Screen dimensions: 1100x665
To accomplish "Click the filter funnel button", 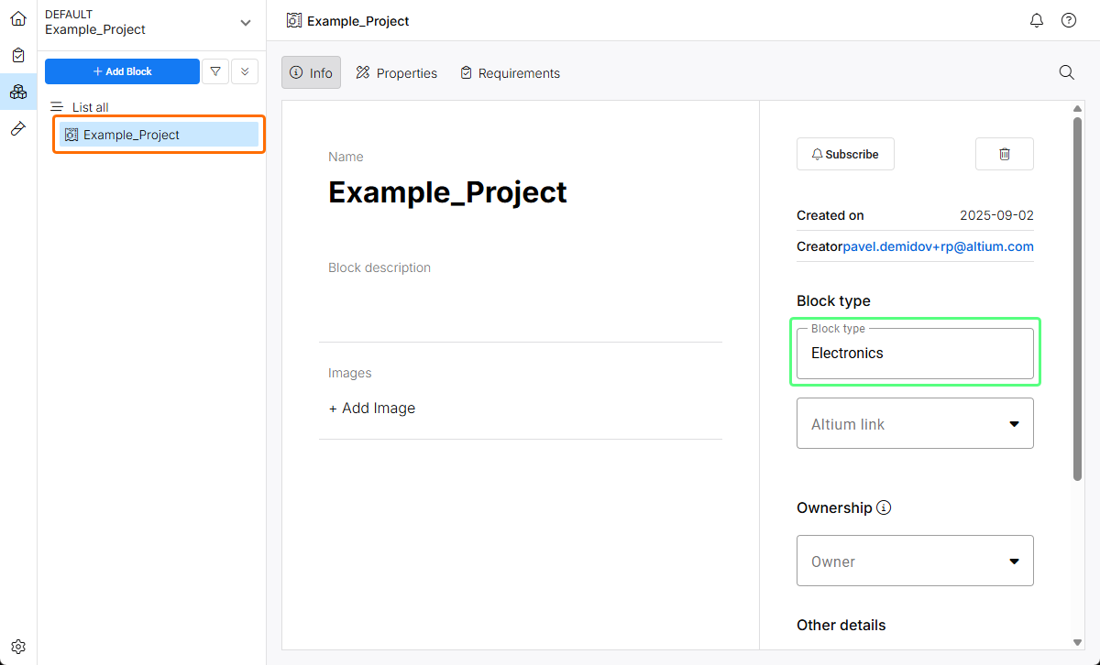I will (214, 71).
